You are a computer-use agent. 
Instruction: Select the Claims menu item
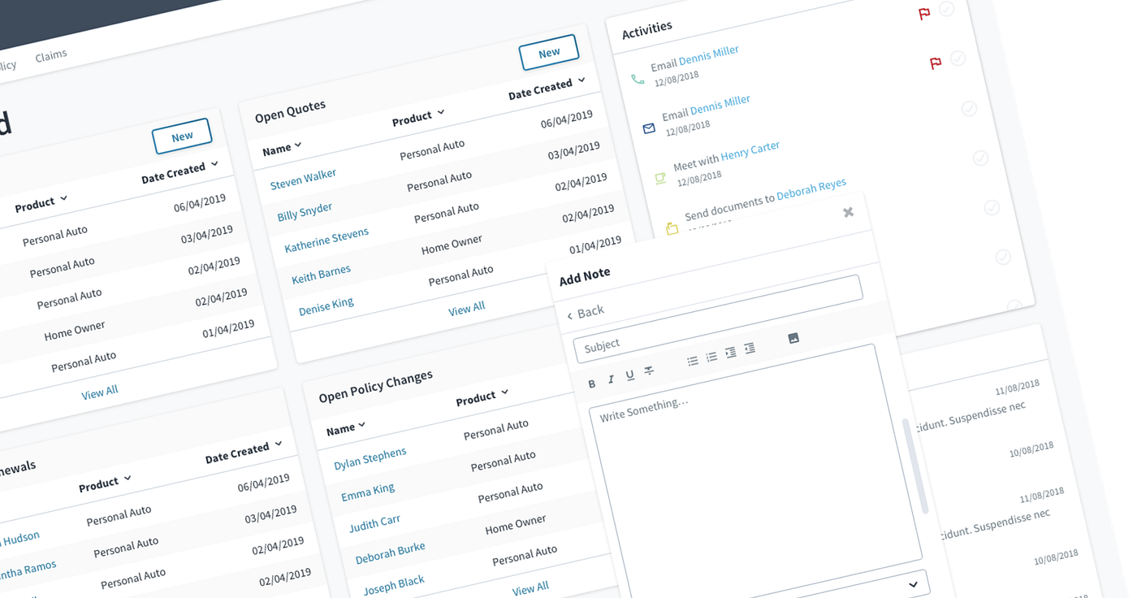[x=51, y=54]
